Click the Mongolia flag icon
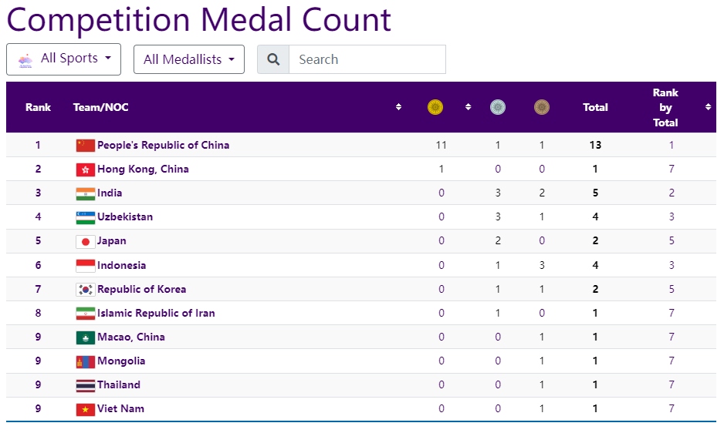The width and height of the screenshot is (724, 433). click(x=86, y=361)
